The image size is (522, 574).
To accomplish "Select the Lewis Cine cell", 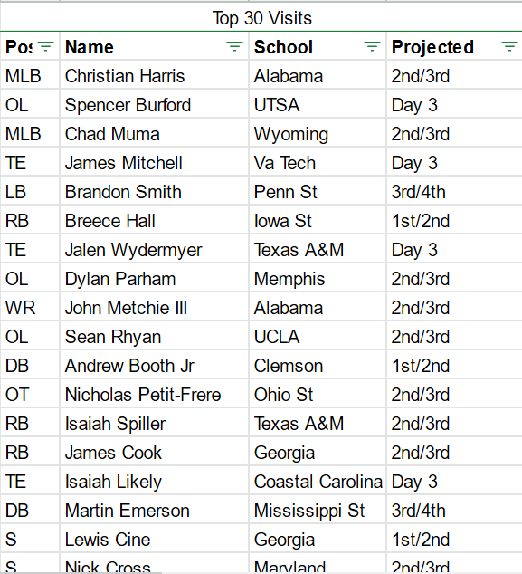I will coord(154,540).
